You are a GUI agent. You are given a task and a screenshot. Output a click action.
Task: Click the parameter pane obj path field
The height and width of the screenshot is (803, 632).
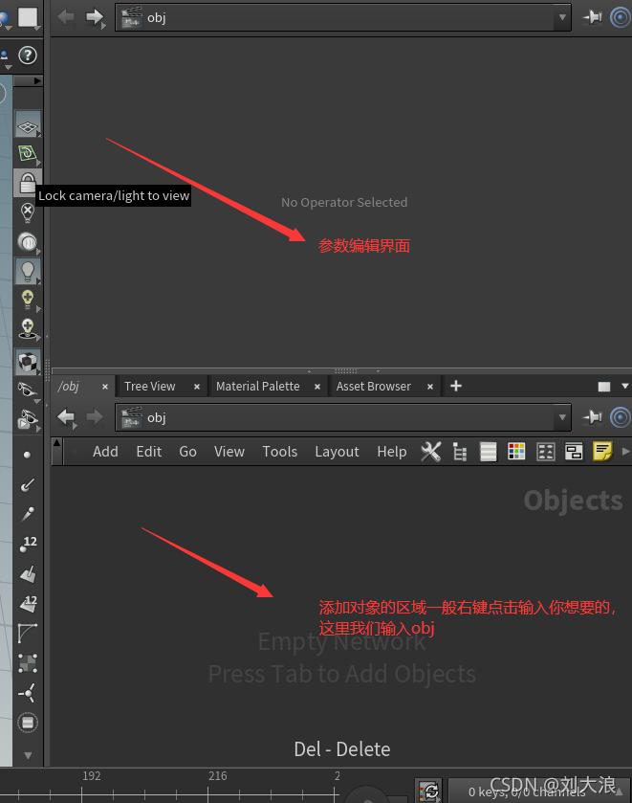(343, 17)
